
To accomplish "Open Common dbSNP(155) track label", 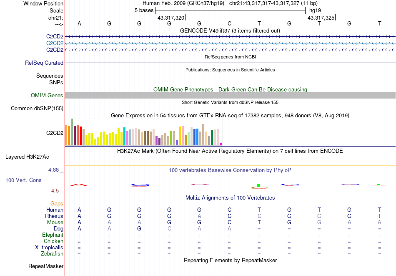I will (x=37, y=108).
